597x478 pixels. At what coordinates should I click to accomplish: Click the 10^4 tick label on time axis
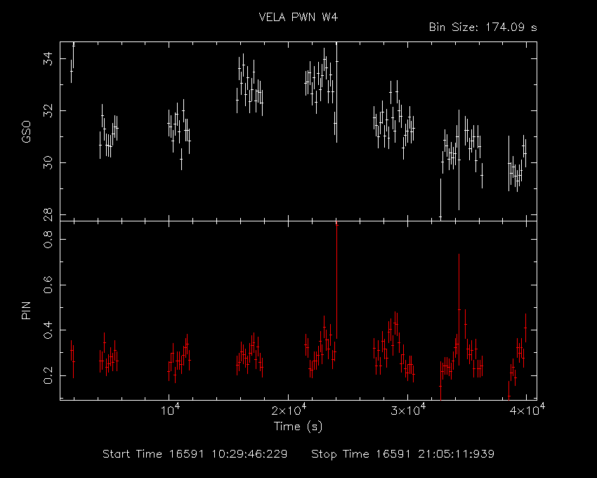[170, 410]
